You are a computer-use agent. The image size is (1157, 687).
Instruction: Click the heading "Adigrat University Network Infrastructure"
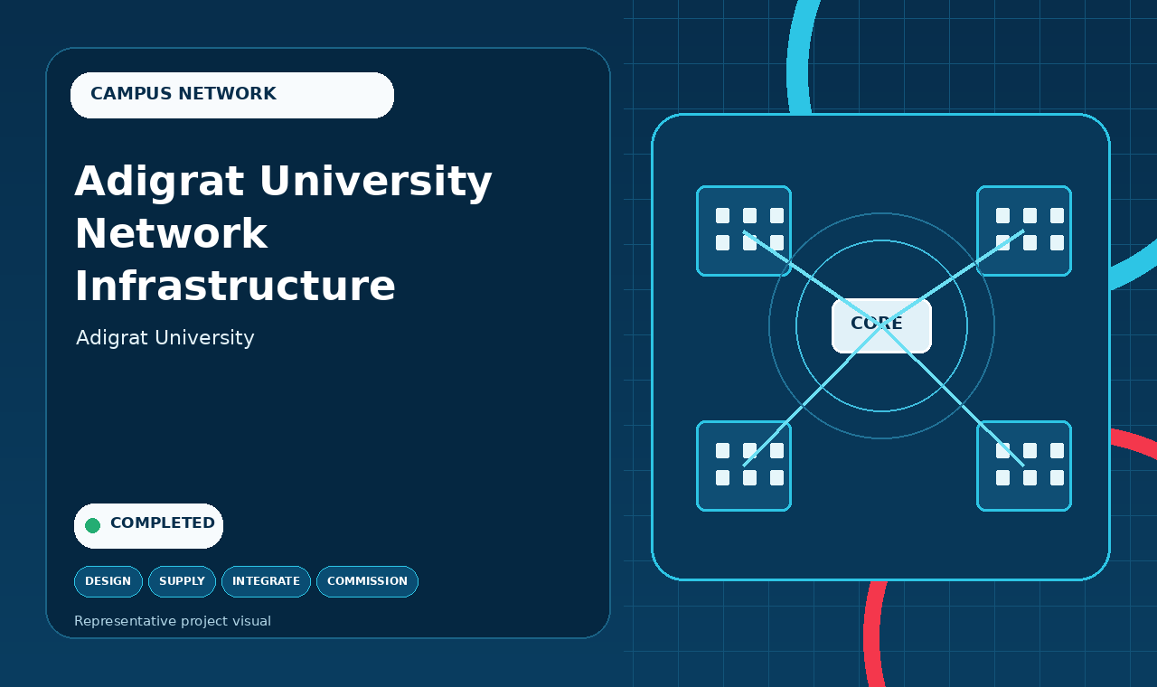[284, 233]
